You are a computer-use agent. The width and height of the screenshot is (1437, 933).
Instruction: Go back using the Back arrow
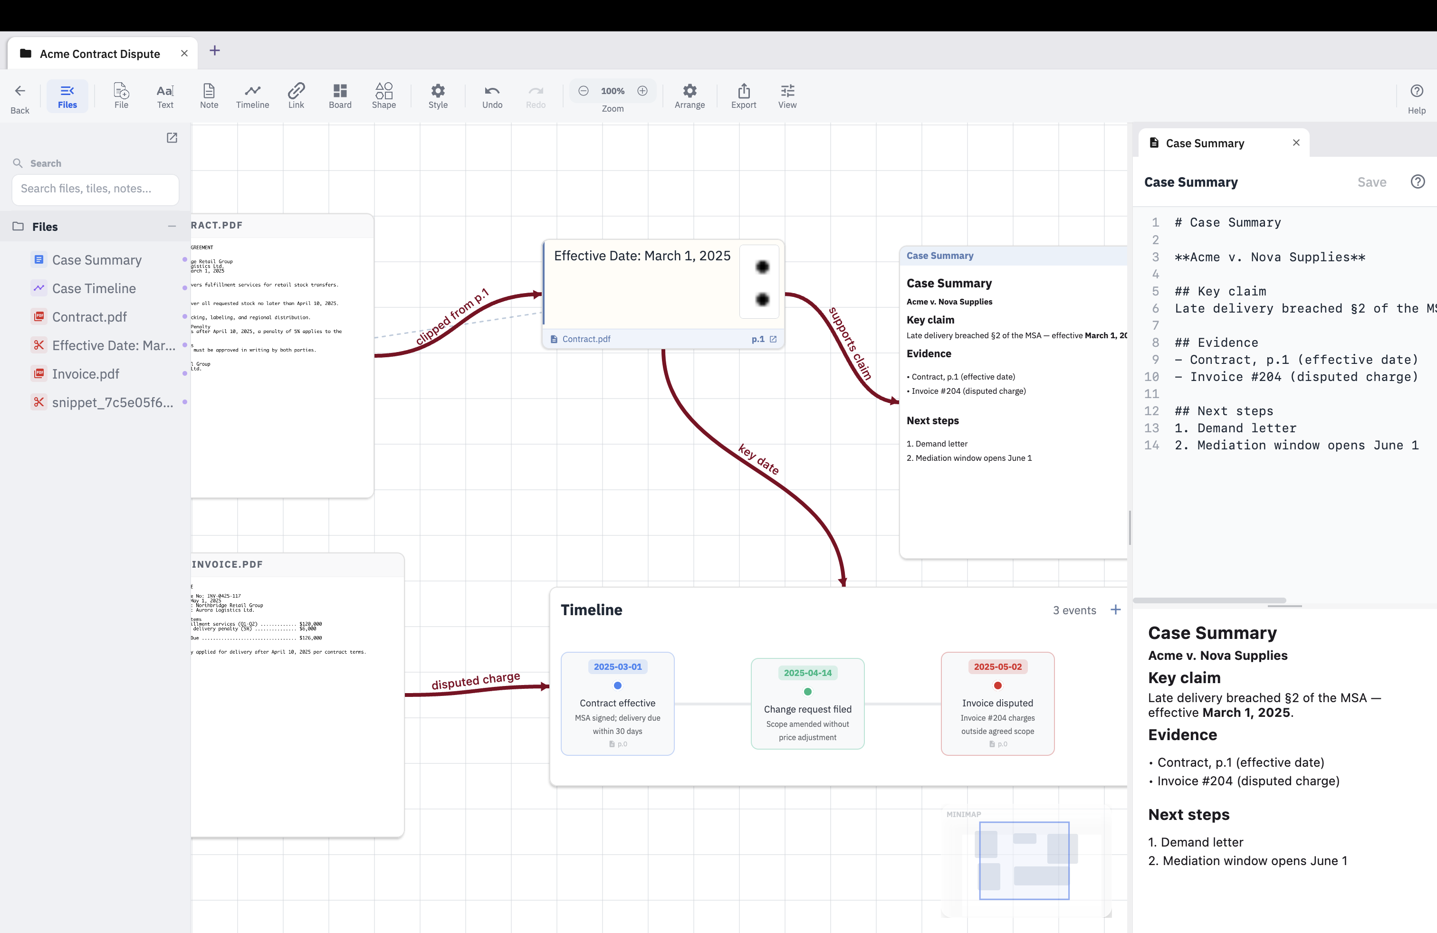20,97
